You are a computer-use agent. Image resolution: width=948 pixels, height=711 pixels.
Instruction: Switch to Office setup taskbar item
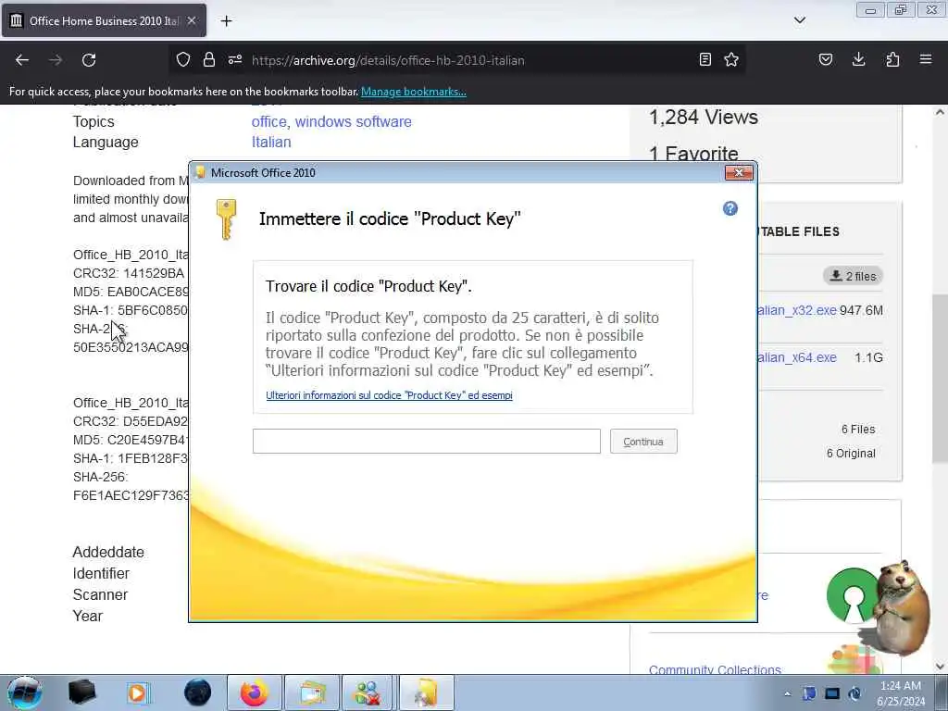pos(426,692)
